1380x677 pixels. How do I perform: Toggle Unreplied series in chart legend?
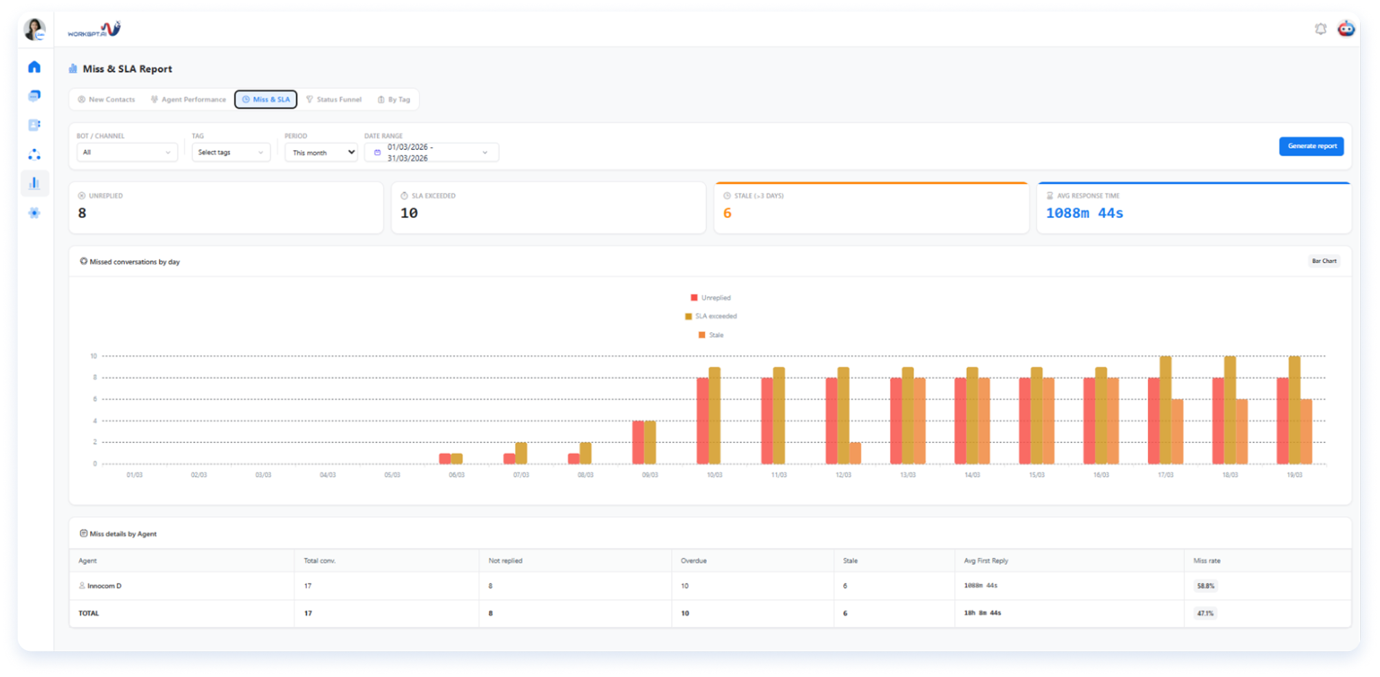(x=710, y=298)
